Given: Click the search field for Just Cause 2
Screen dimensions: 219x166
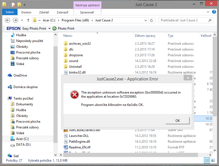Looking at the screenshot, I should point(184,20).
